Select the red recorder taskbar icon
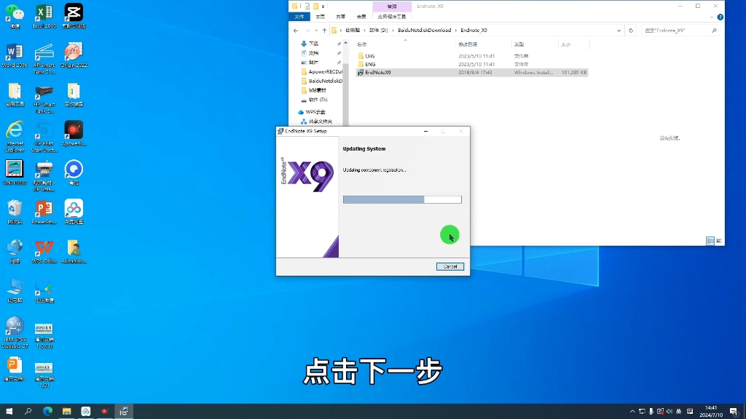Image resolution: width=746 pixels, height=419 pixels. click(105, 412)
